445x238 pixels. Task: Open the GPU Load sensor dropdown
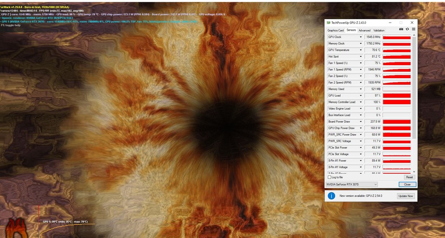(361, 96)
